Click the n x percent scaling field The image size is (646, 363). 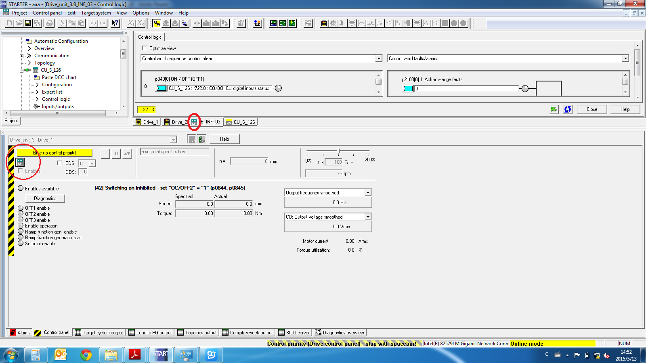(334, 162)
